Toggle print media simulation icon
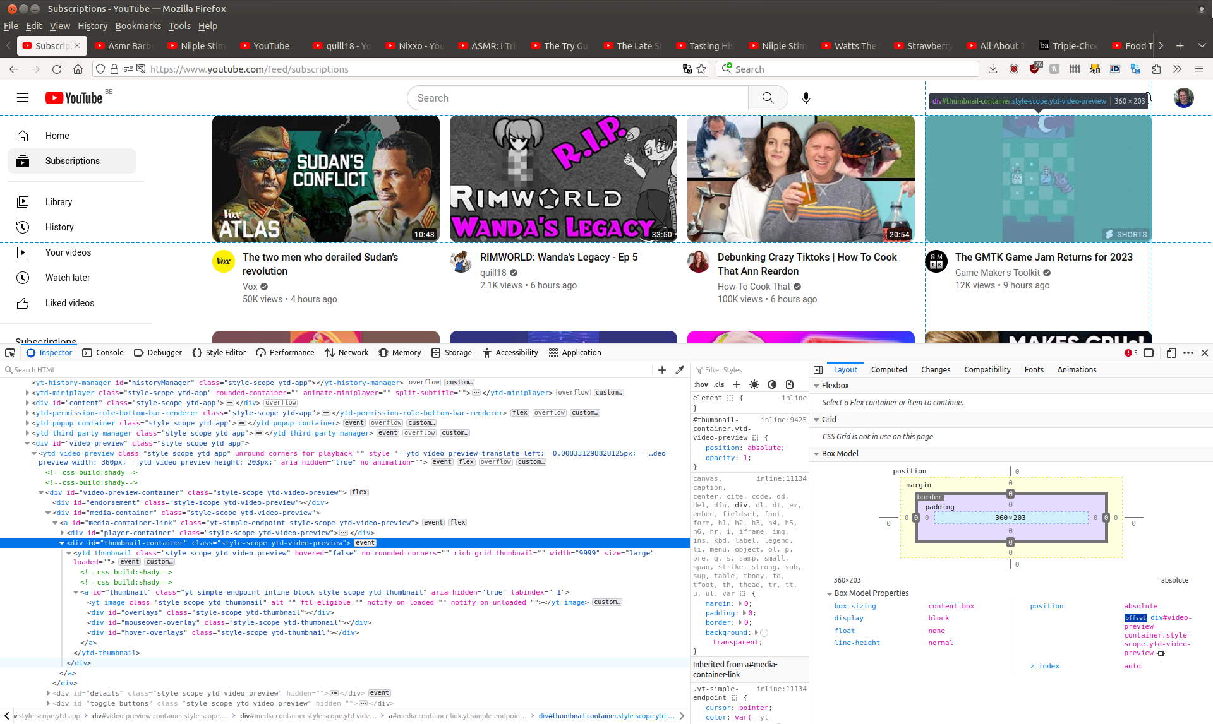Screen dimensions: 1213x724 pos(789,384)
